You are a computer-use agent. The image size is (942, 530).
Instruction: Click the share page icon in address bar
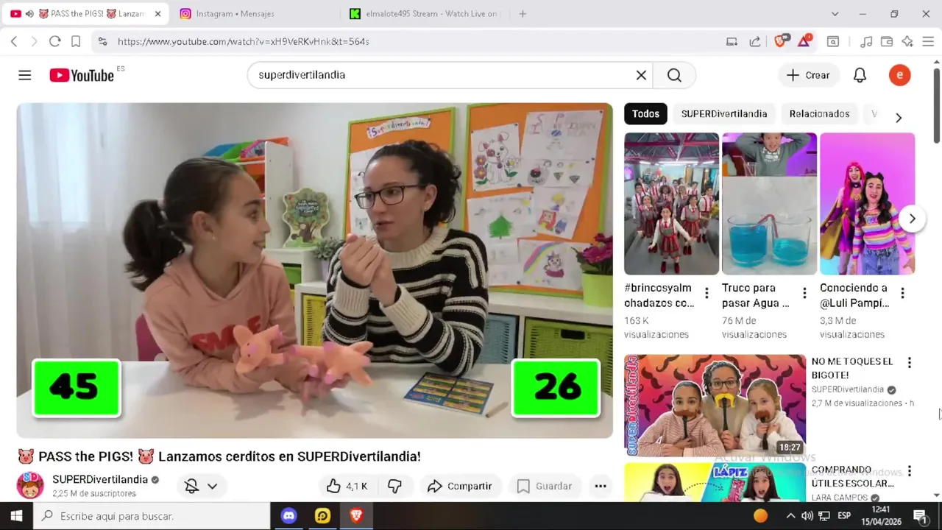tap(755, 41)
